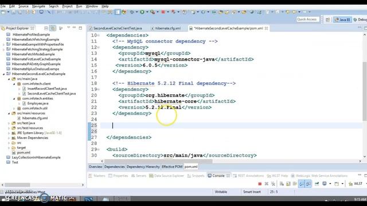The height and width of the screenshot is (206, 367).
Task: Click Writable in the status bar
Action: point(221,192)
